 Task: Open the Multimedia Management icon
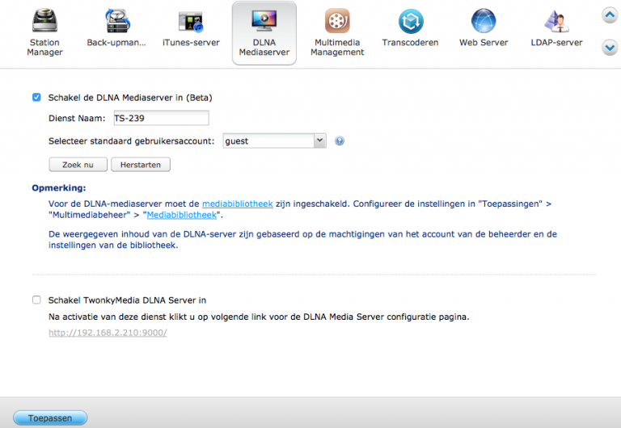[x=338, y=22]
